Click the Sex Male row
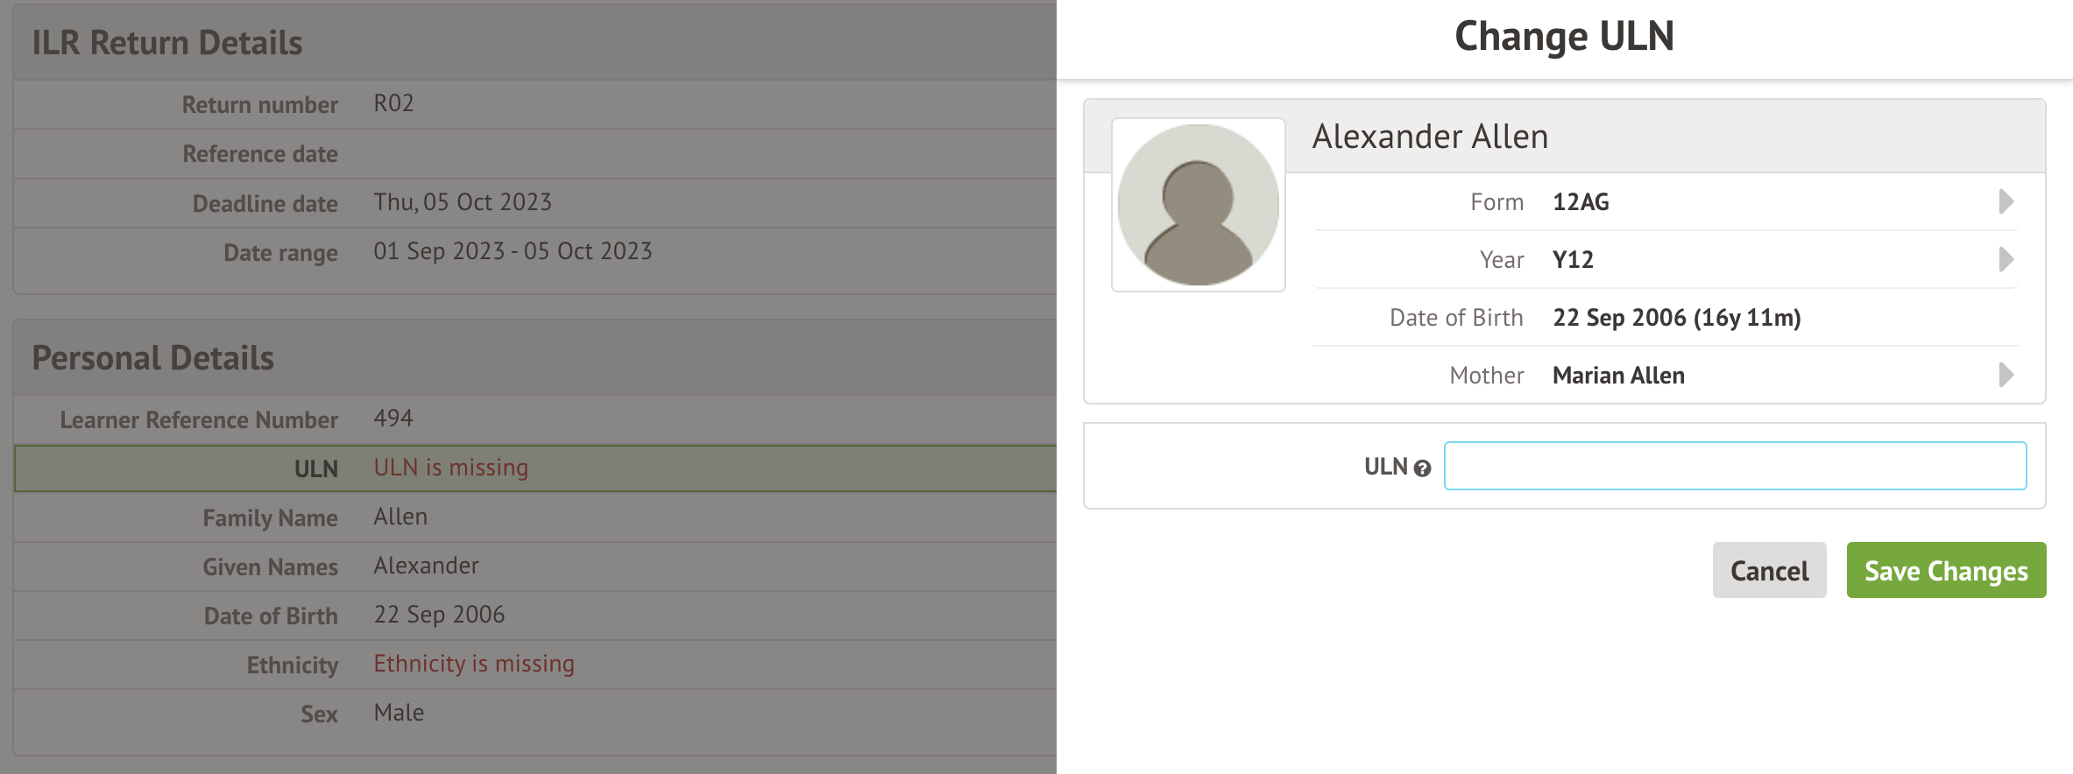 534,714
